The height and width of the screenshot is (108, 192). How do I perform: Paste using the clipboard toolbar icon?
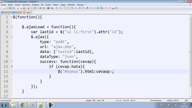pyautogui.click(x=35, y=8)
